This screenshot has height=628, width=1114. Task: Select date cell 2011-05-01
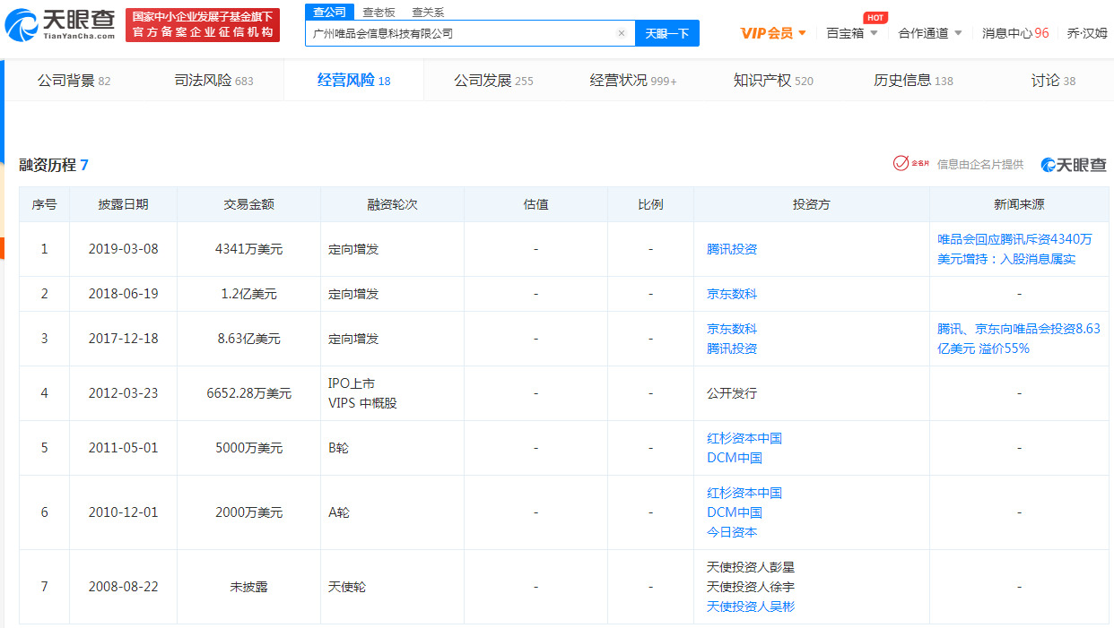pyautogui.click(x=124, y=448)
